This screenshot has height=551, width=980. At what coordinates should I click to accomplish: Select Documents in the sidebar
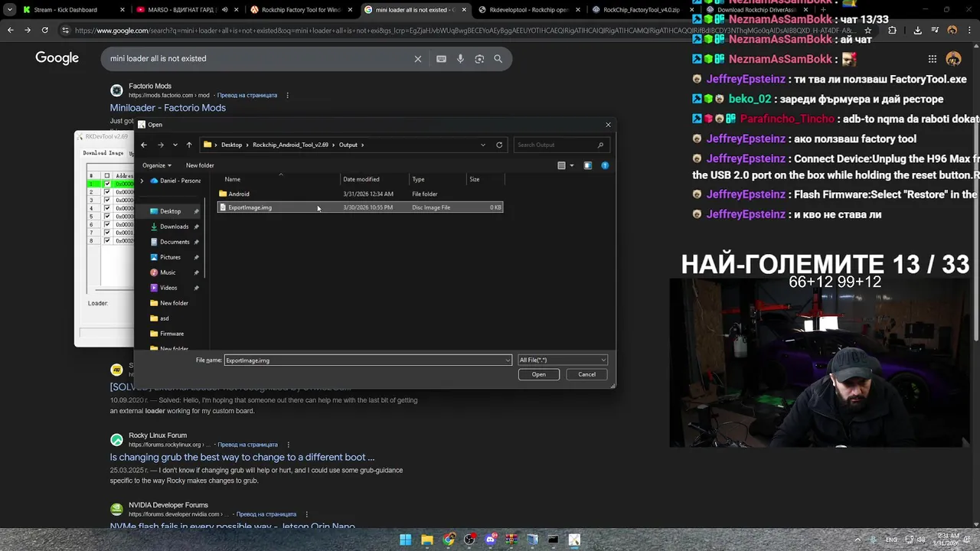pyautogui.click(x=175, y=242)
